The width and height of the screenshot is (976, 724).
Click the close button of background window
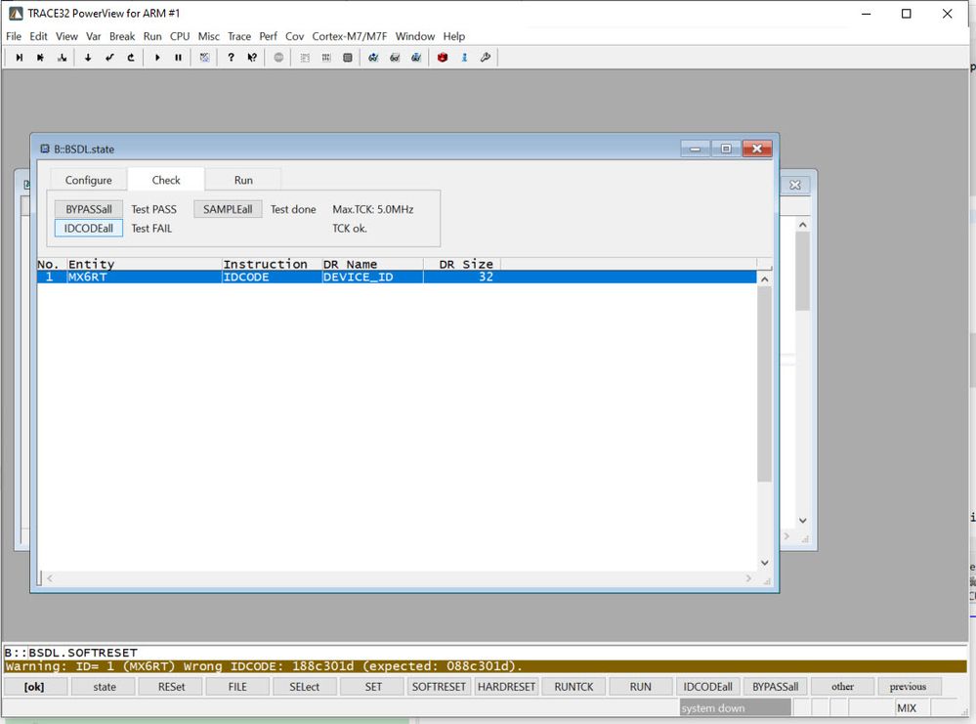795,185
